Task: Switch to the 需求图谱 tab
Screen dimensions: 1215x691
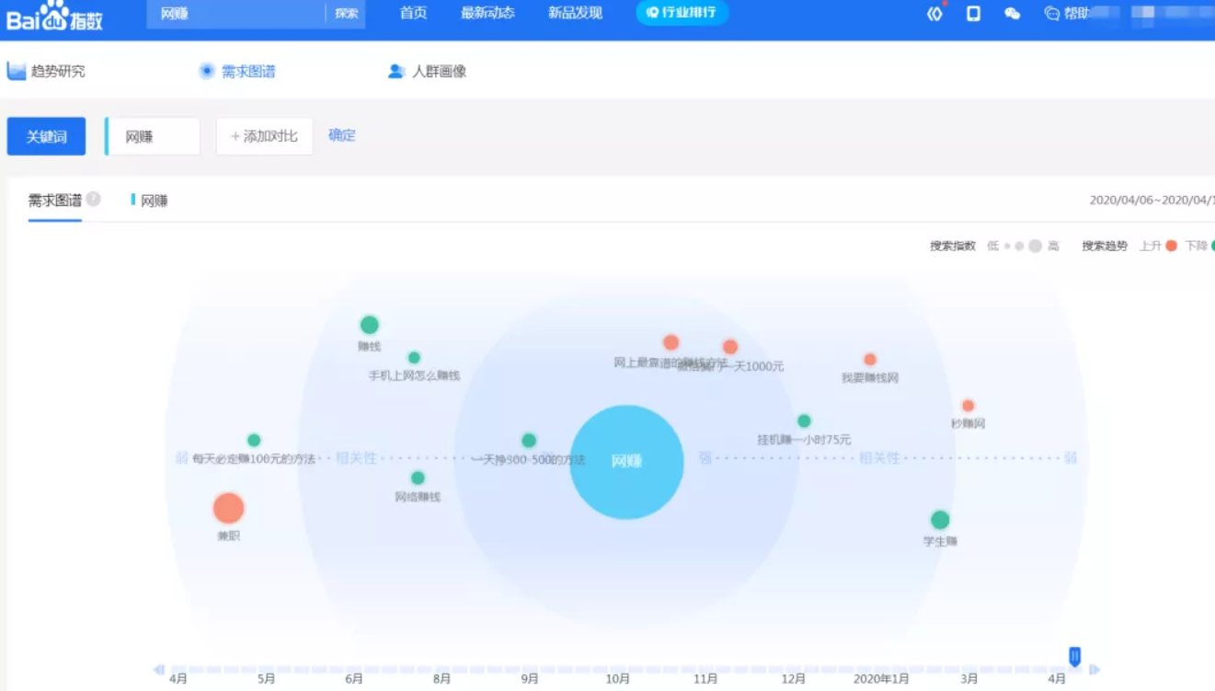Action: click(237, 71)
